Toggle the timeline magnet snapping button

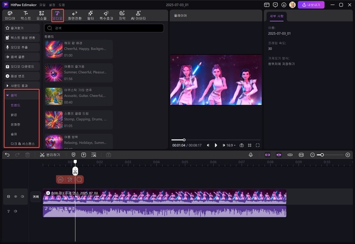click(279, 155)
